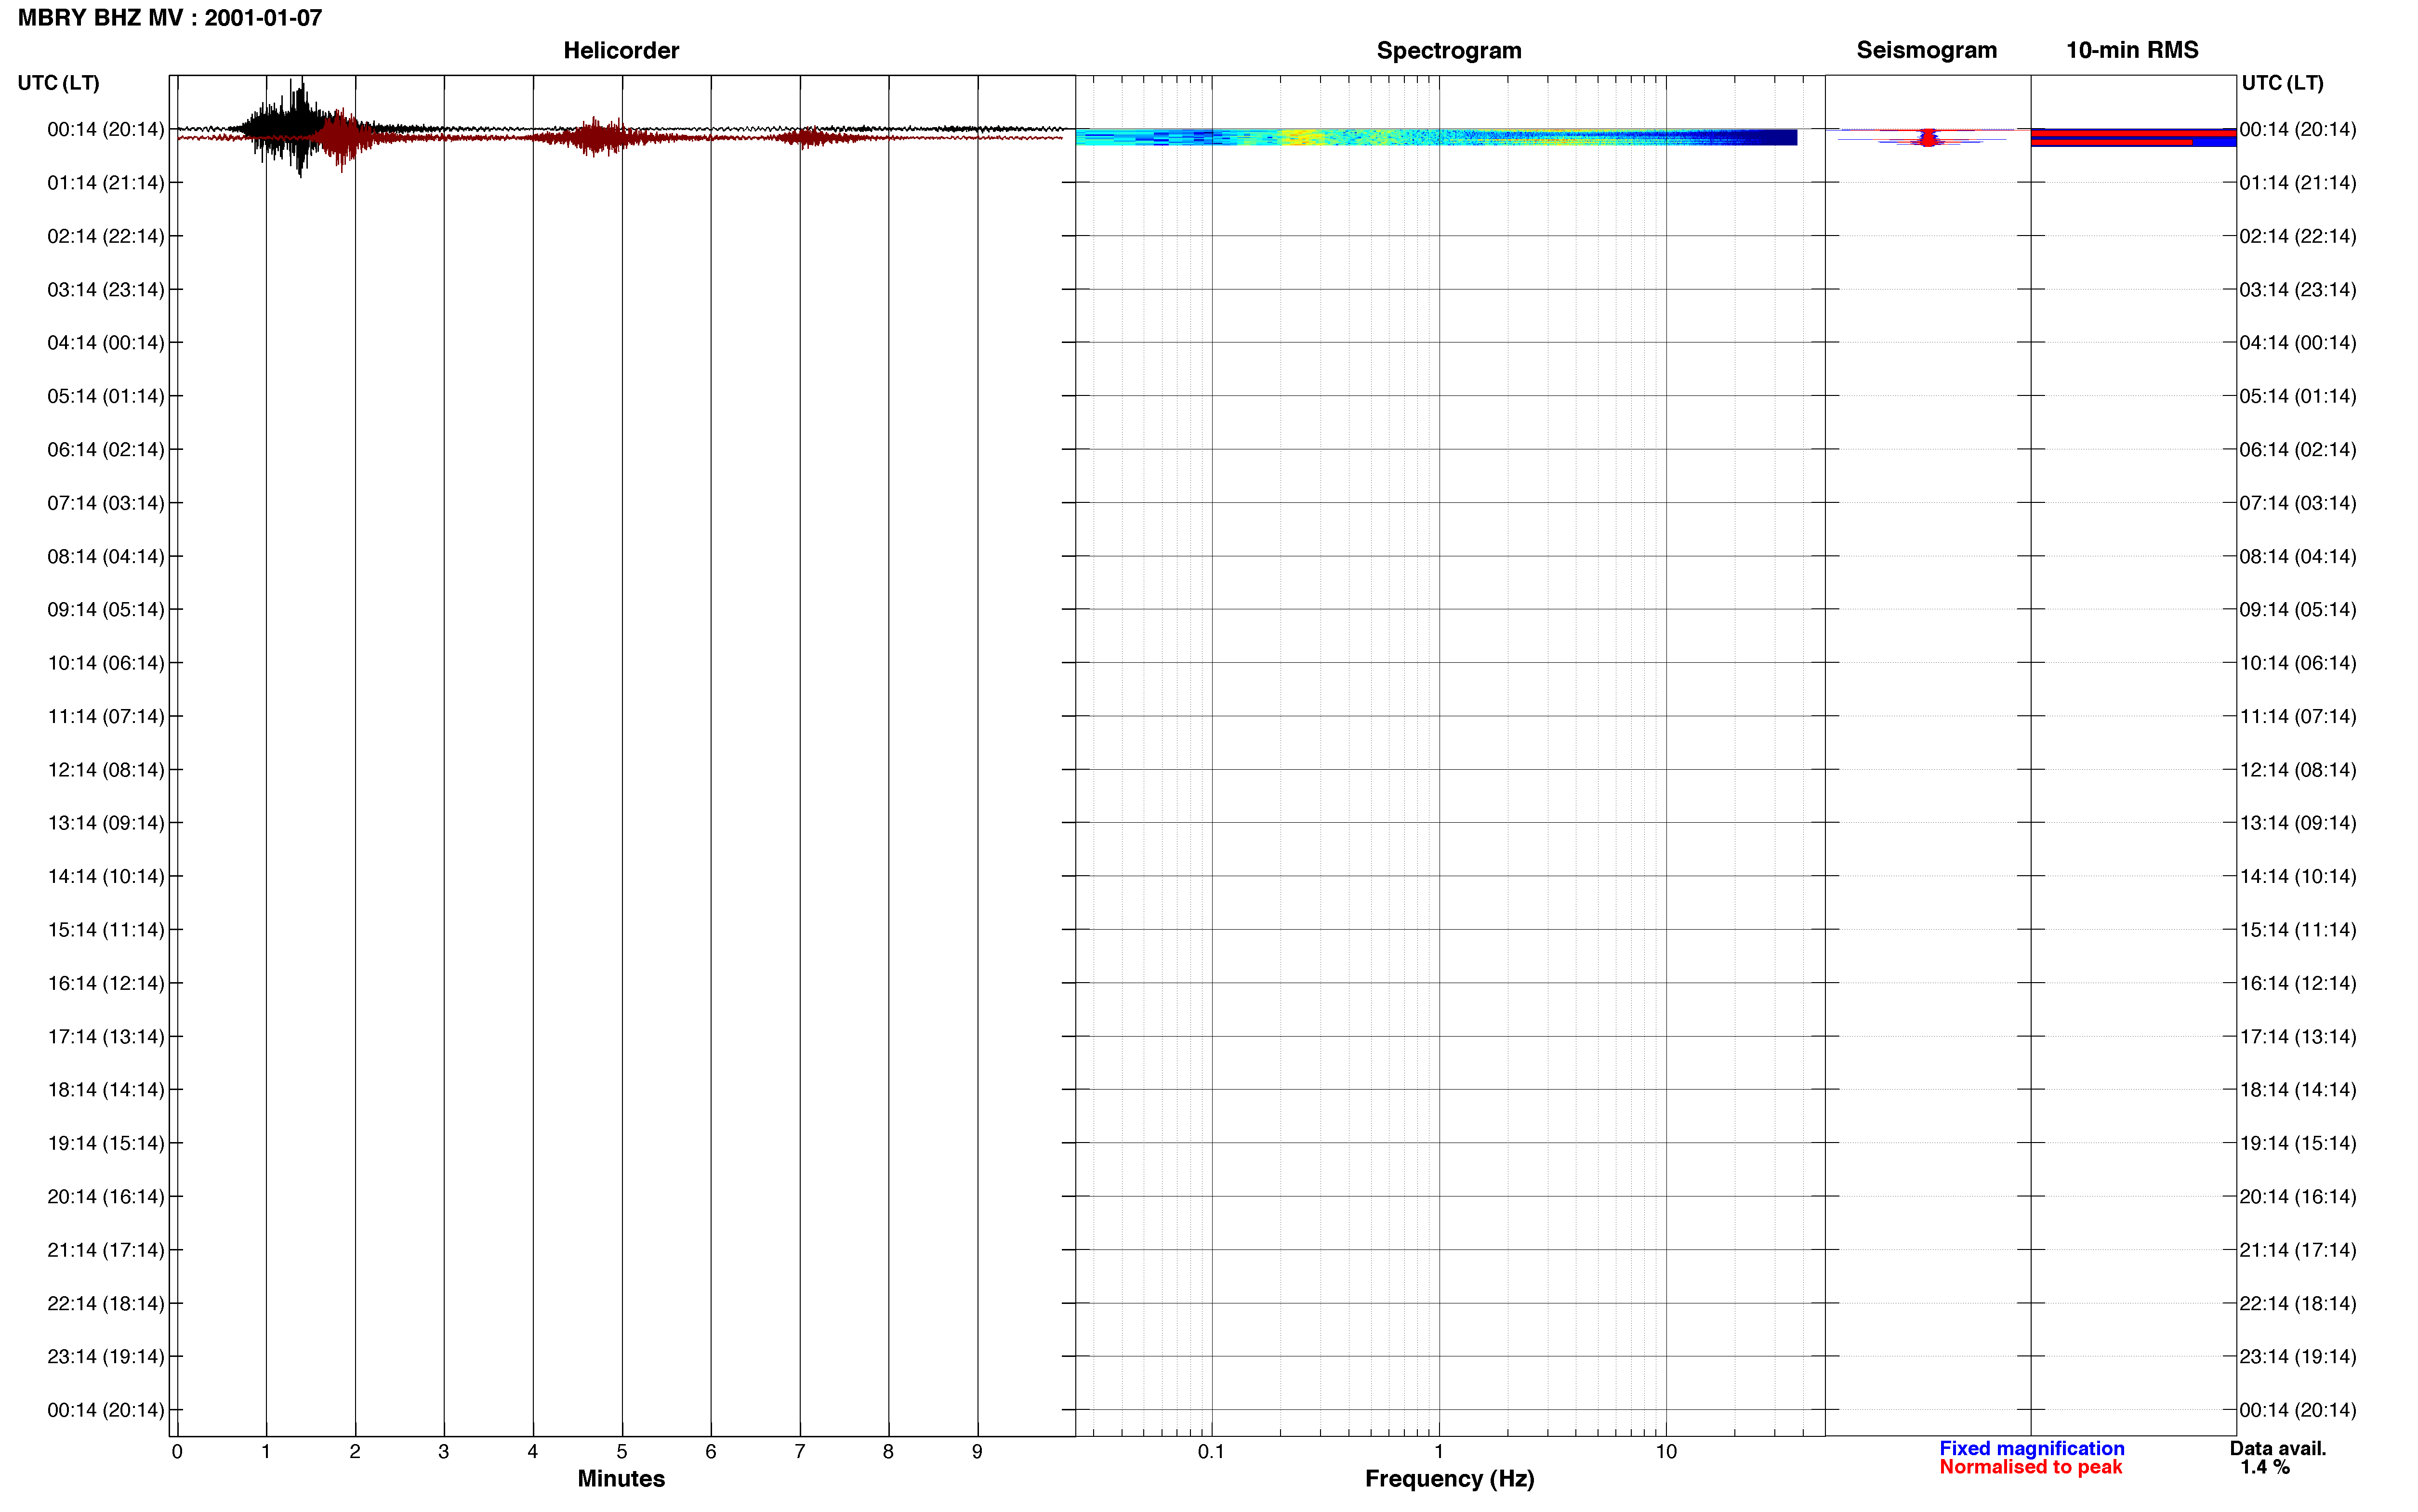Click the right time label '10:14 (06:14)'

click(2298, 663)
